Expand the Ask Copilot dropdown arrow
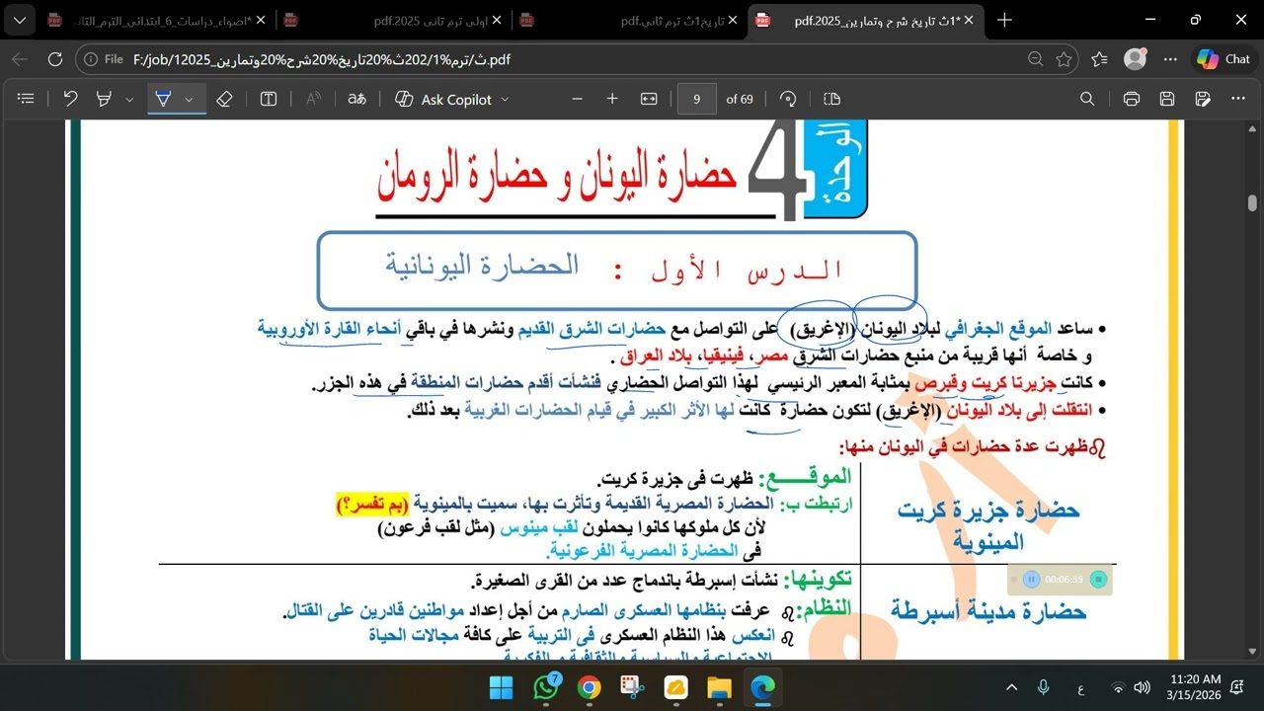Screen dimensions: 1264x711 (x=506, y=99)
